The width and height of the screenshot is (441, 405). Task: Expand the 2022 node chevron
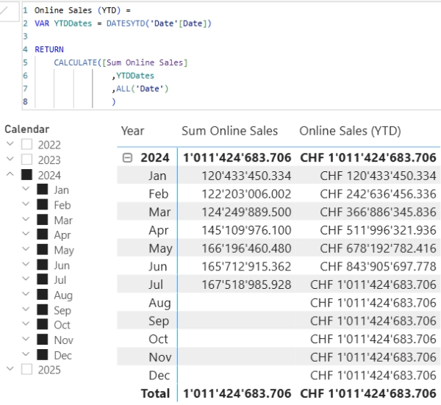[x=10, y=144]
